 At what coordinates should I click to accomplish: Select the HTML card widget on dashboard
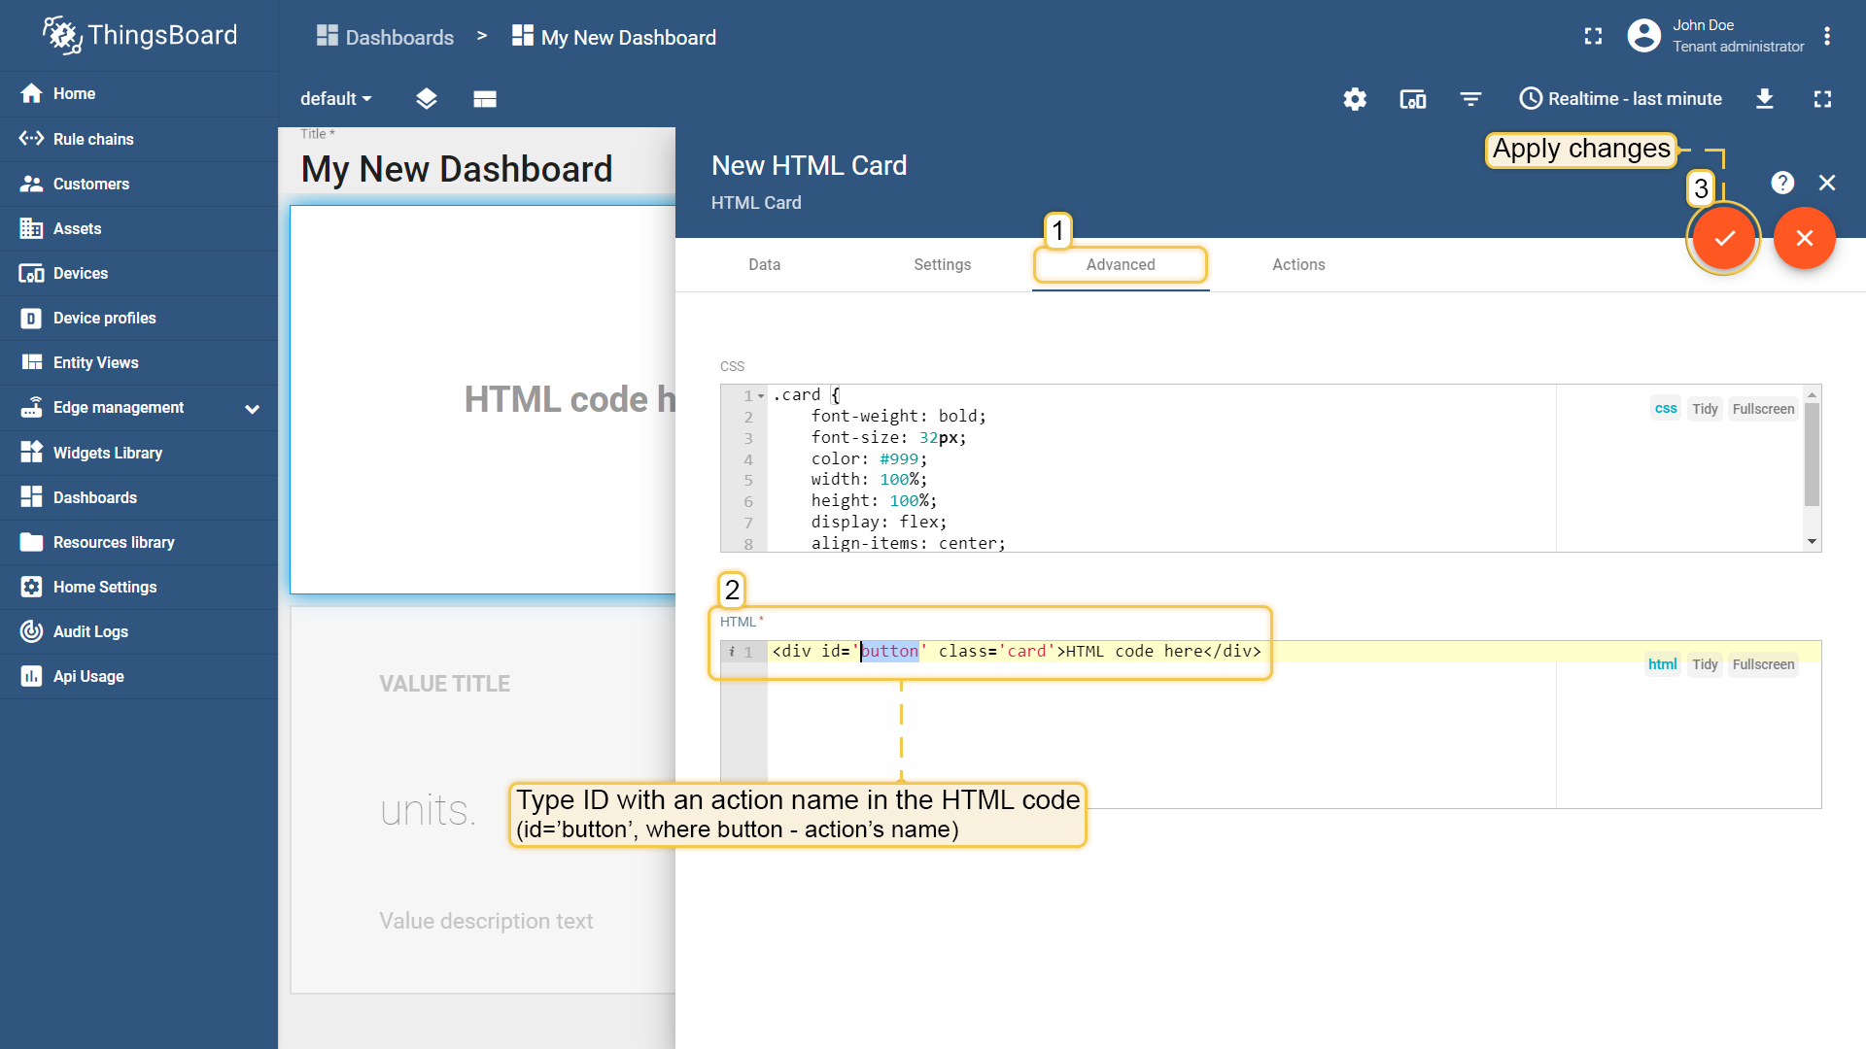click(483, 399)
